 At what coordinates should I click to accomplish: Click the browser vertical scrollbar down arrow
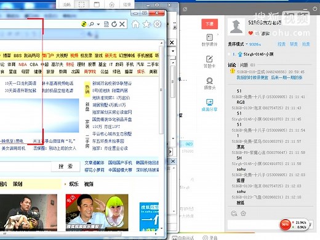point(161,228)
